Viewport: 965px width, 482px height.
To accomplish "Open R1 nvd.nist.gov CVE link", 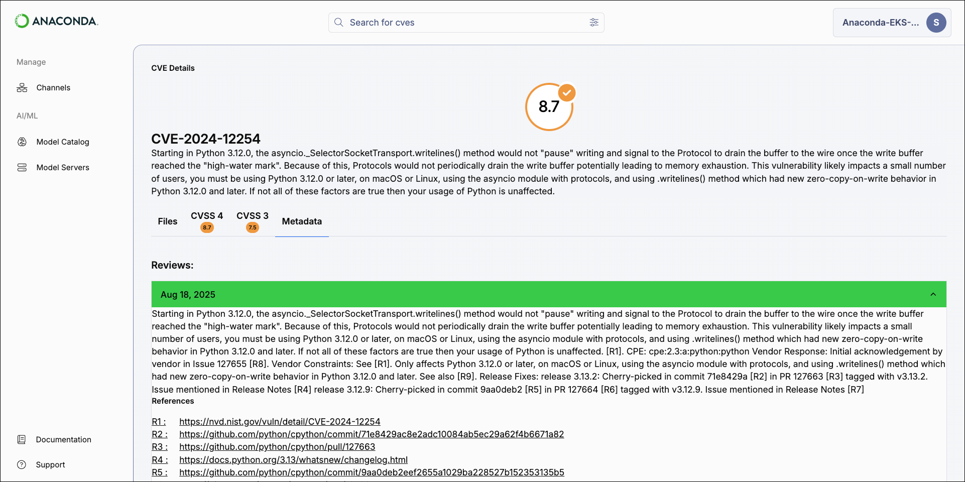I will tap(280, 422).
